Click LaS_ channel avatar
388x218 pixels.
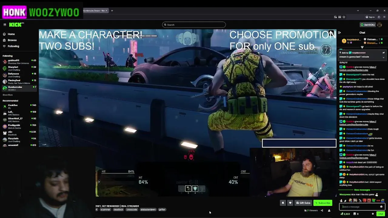(x=5, y=113)
